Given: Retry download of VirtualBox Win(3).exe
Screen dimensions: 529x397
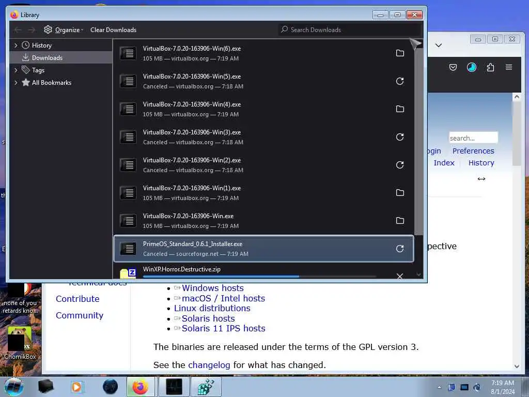Looking at the screenshot, I should 400,136.
